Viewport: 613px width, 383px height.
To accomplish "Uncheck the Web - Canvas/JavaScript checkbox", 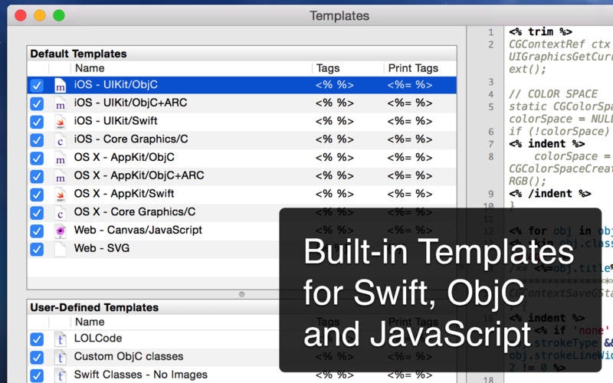I will click(x=37, y=231).
